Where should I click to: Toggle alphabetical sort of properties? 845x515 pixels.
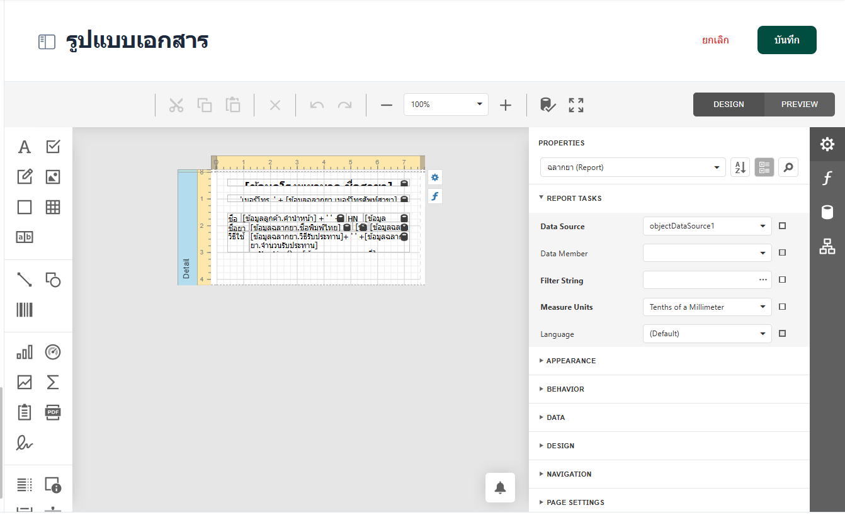pyautogui.click(x=740, y=167)
